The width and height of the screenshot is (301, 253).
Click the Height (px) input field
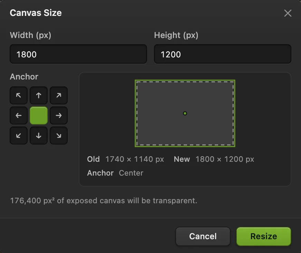223,54
